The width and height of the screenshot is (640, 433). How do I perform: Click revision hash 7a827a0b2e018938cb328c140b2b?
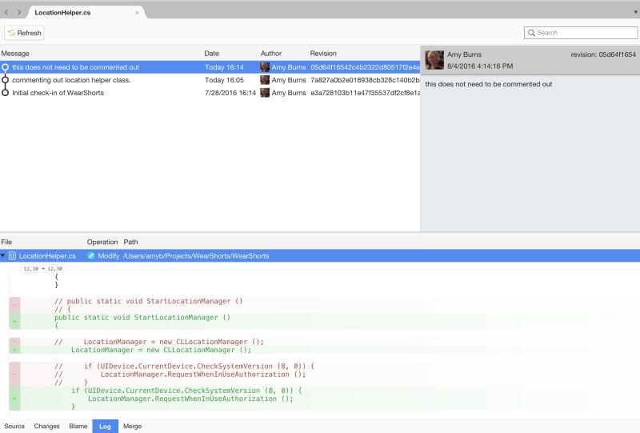pyautogui.click(x=365, y=80)
